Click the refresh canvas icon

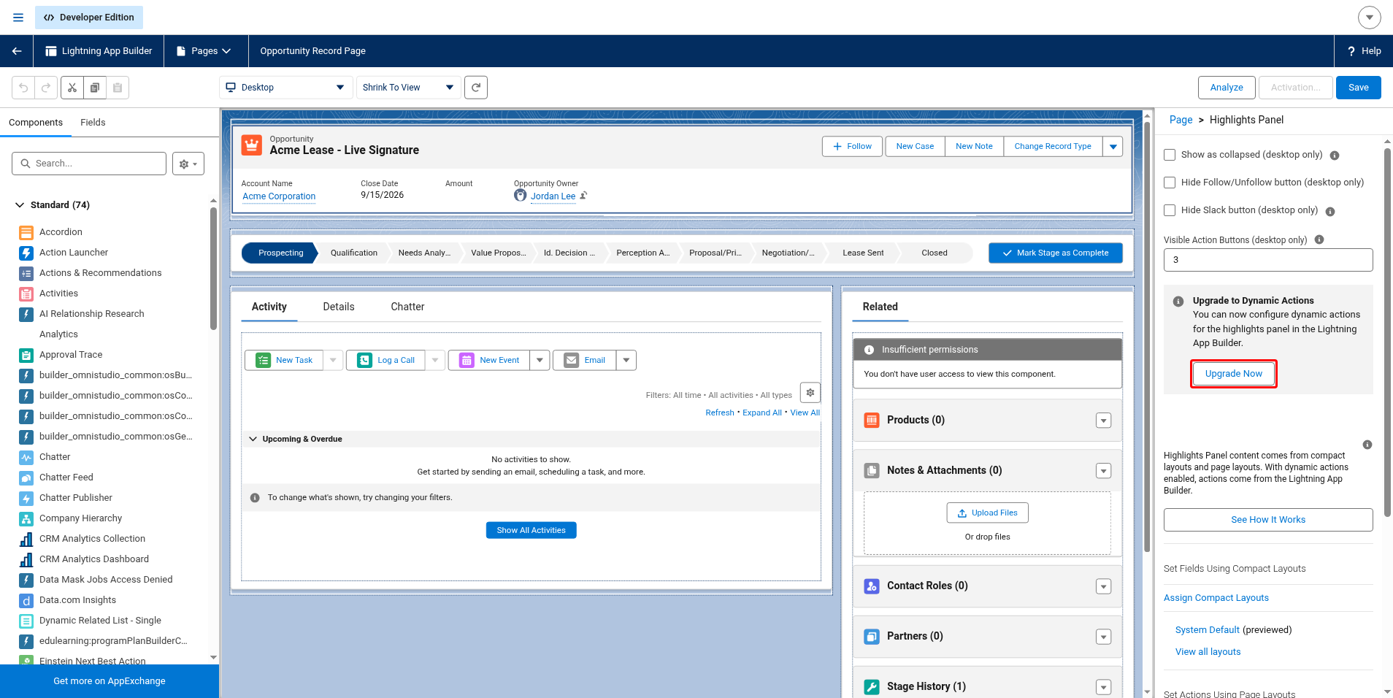(x=476, y=88)
